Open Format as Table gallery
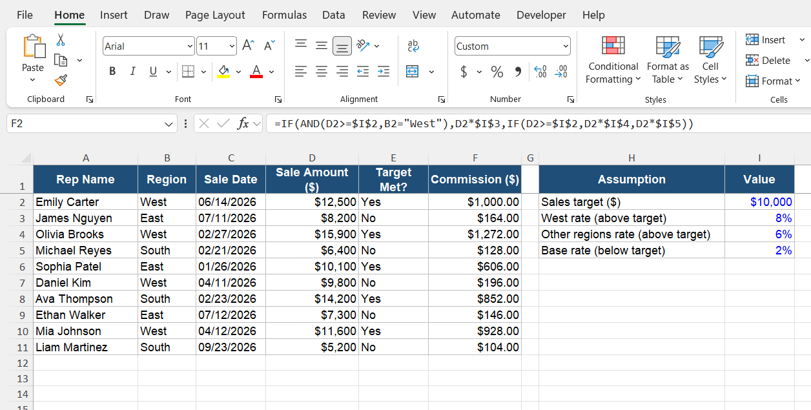This screenshot has width=811, height=410. tap(668, 59)
